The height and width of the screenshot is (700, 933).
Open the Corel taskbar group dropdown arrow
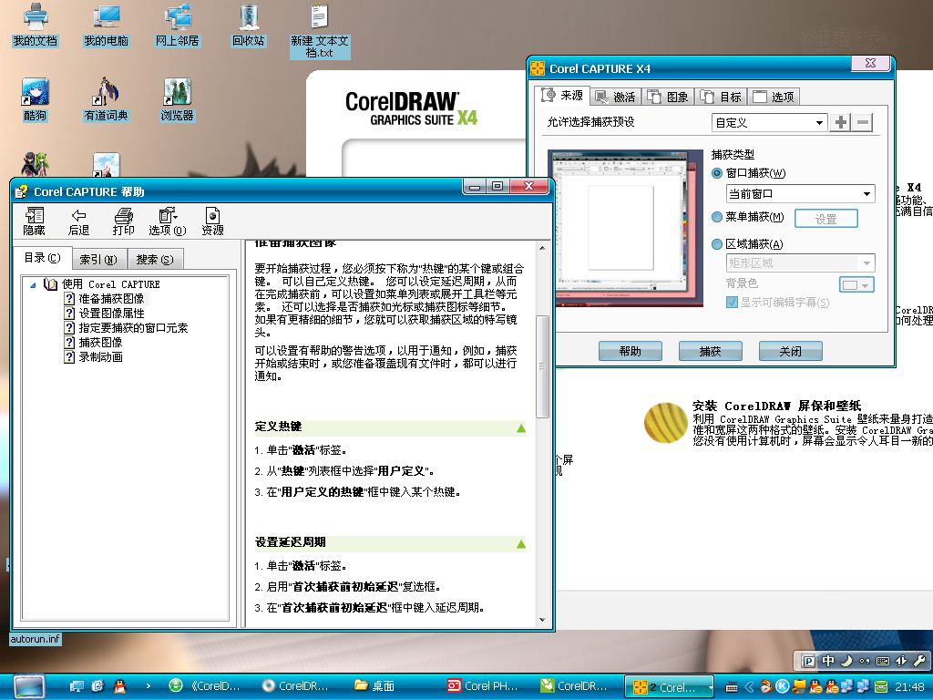click(x=710, y=687)
